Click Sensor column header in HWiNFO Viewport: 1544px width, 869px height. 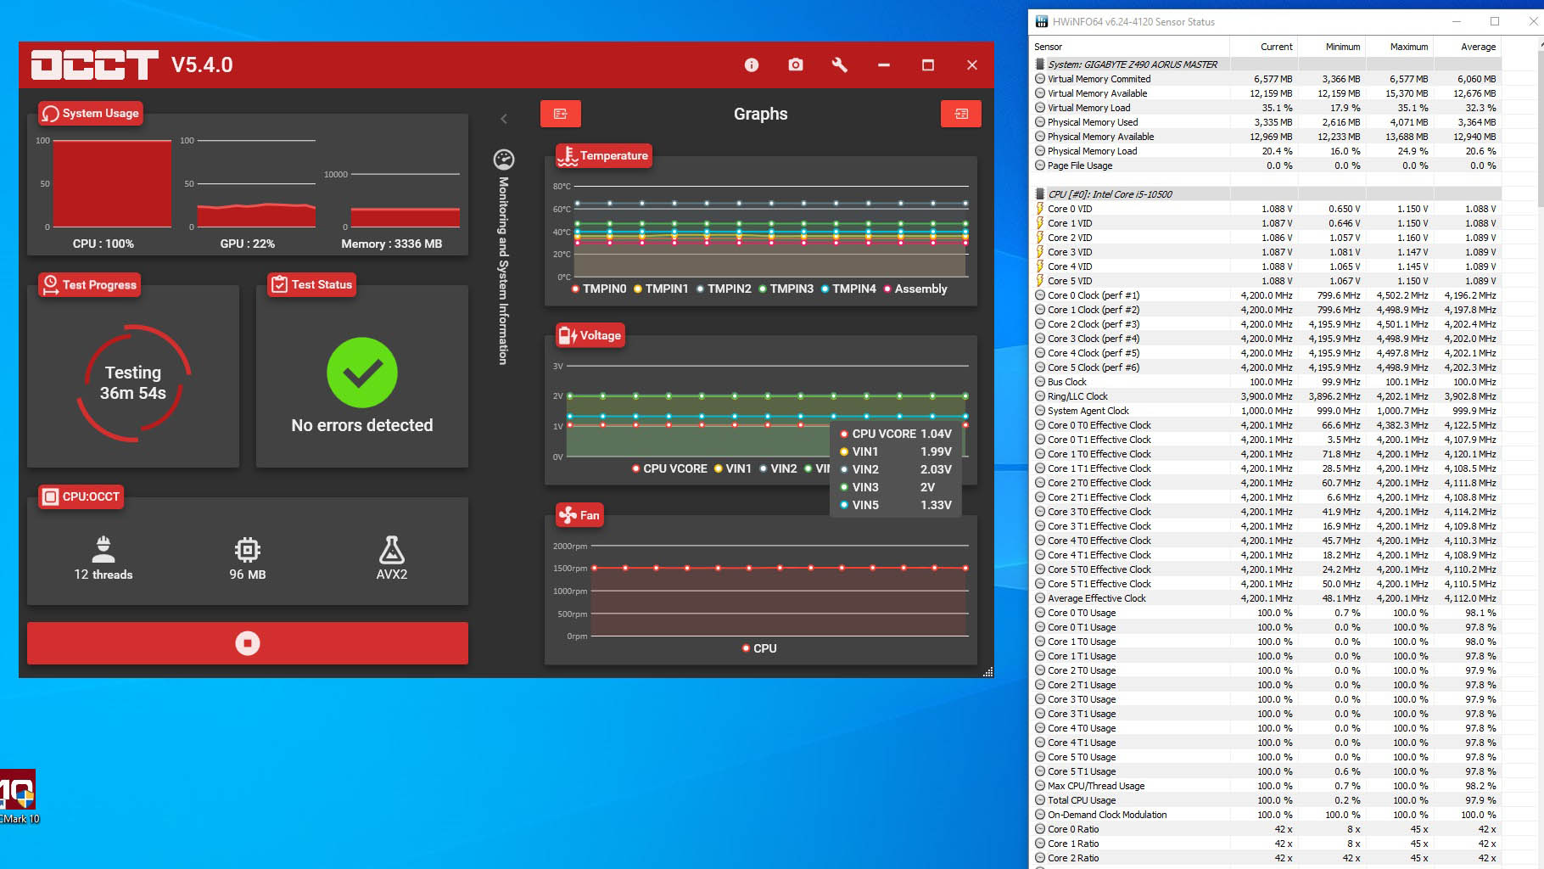pyautogui.click(x=1129, y=47)
